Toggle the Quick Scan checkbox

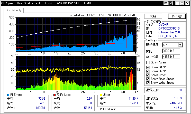(x=148, y=63)
